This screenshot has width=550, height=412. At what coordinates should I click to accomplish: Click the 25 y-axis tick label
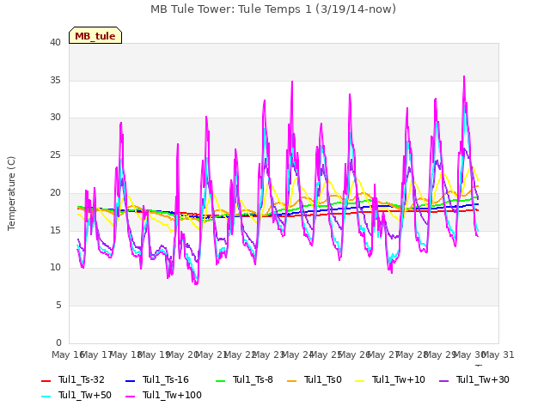tap(55, 154)
